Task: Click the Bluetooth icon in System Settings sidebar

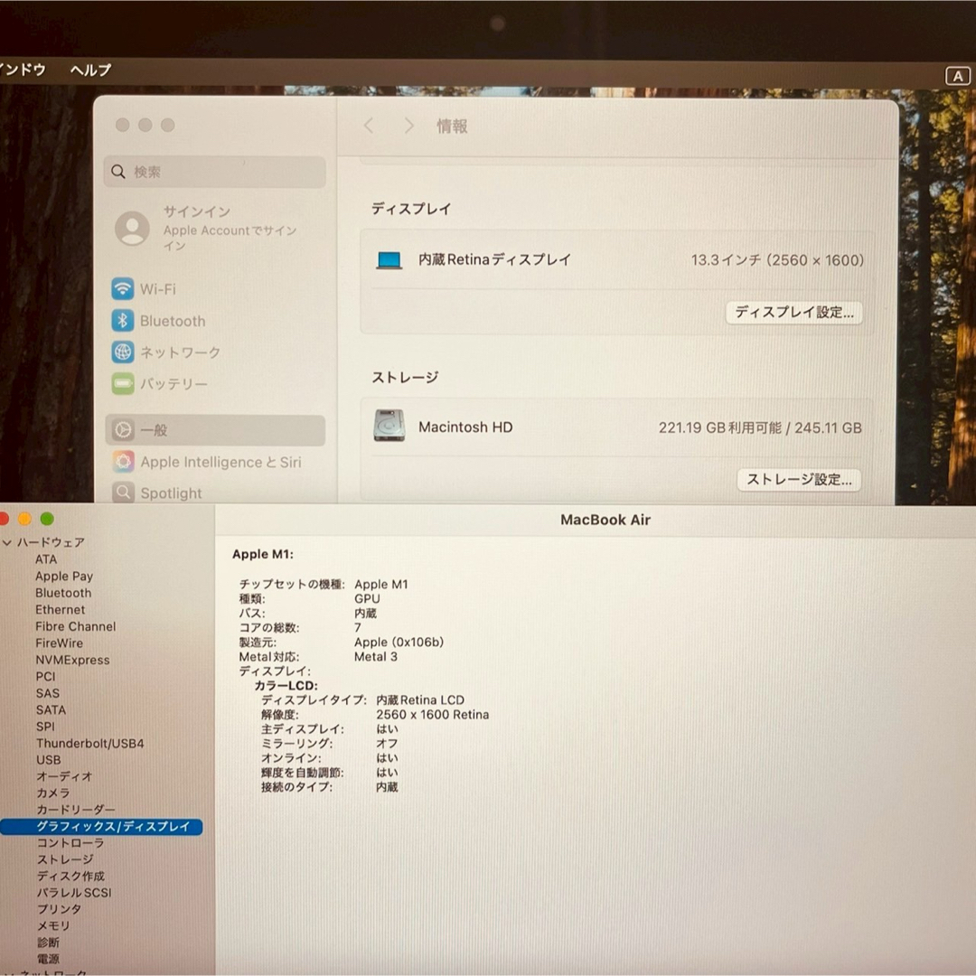Action: click(x=123, y=321)
